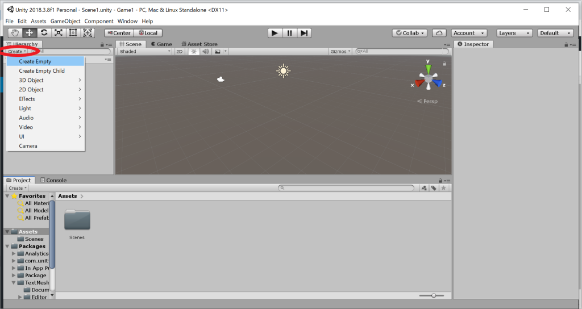This screenshot has height=309, width=582.
Task: Switch to the Game tab
Action: [x=161, y=44]
